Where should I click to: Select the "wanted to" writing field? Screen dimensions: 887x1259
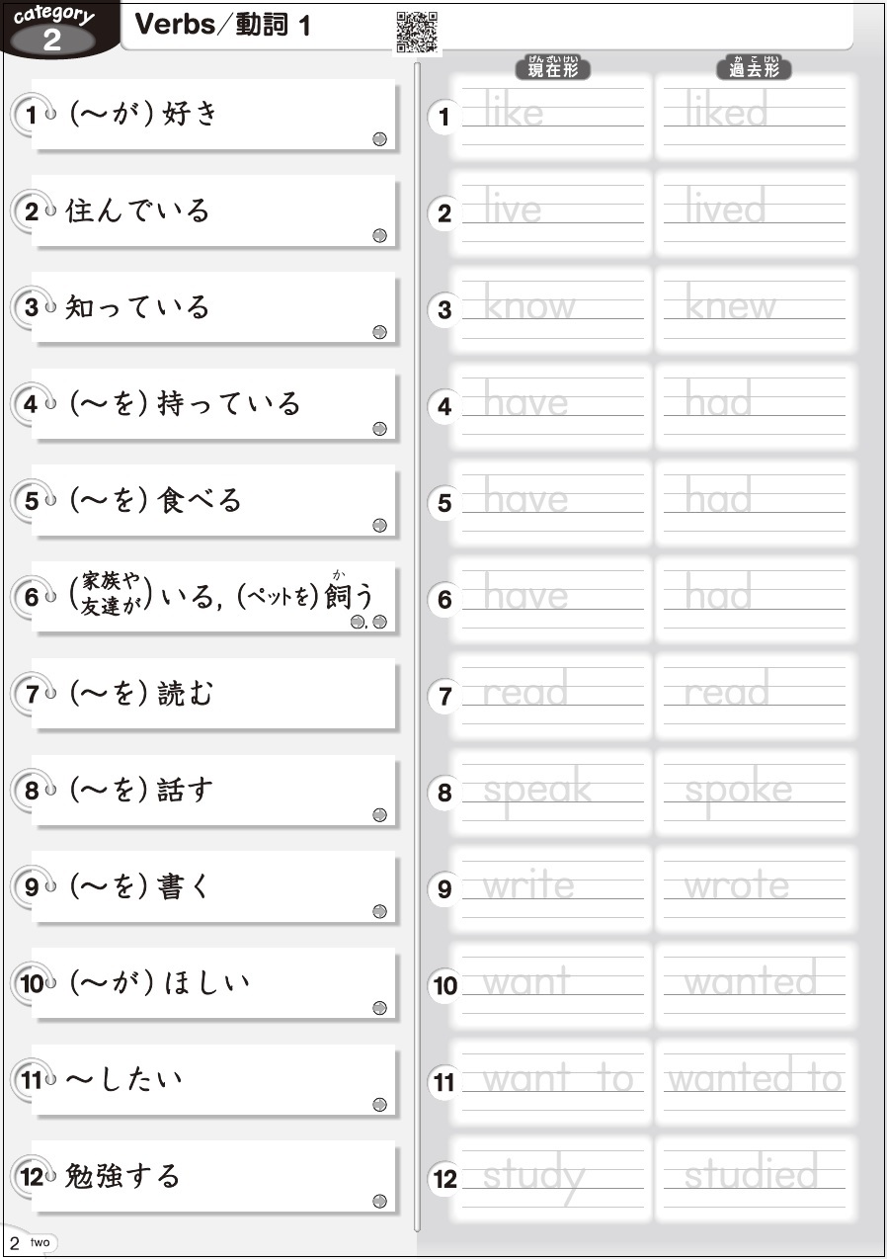coord(756,1081)
